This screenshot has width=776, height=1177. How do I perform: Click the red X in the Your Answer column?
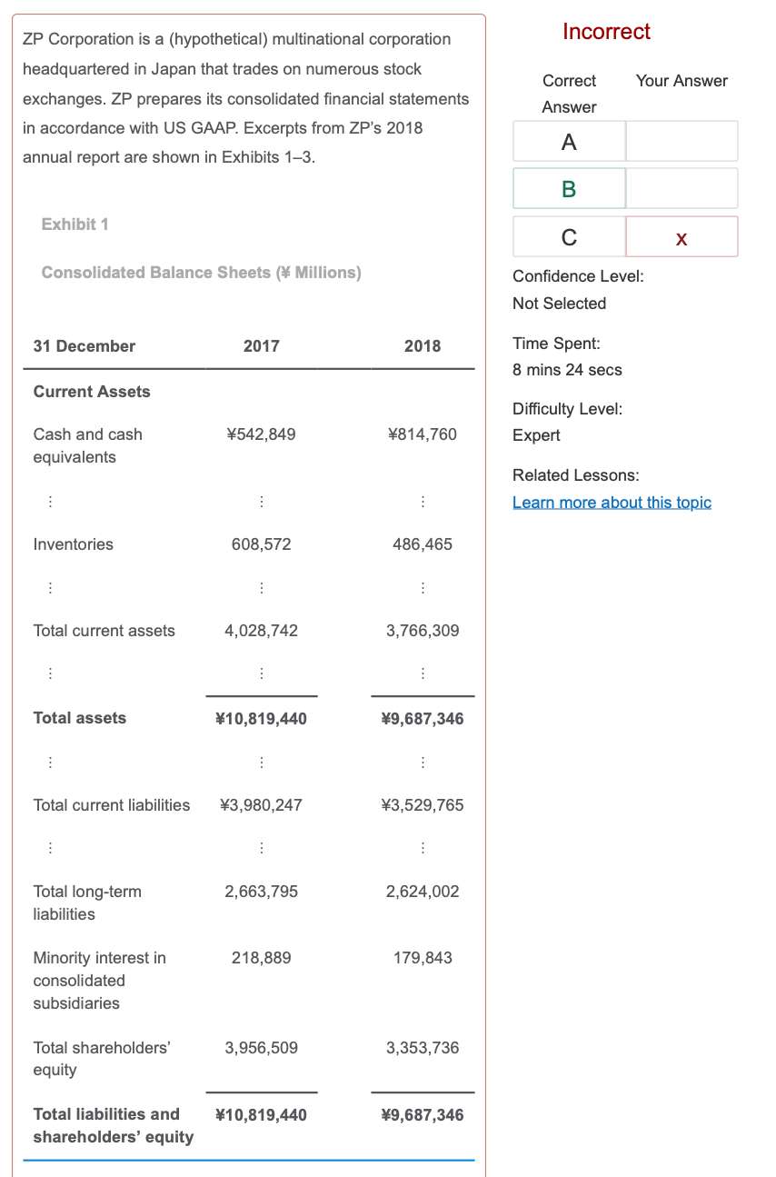click(681, 238)
